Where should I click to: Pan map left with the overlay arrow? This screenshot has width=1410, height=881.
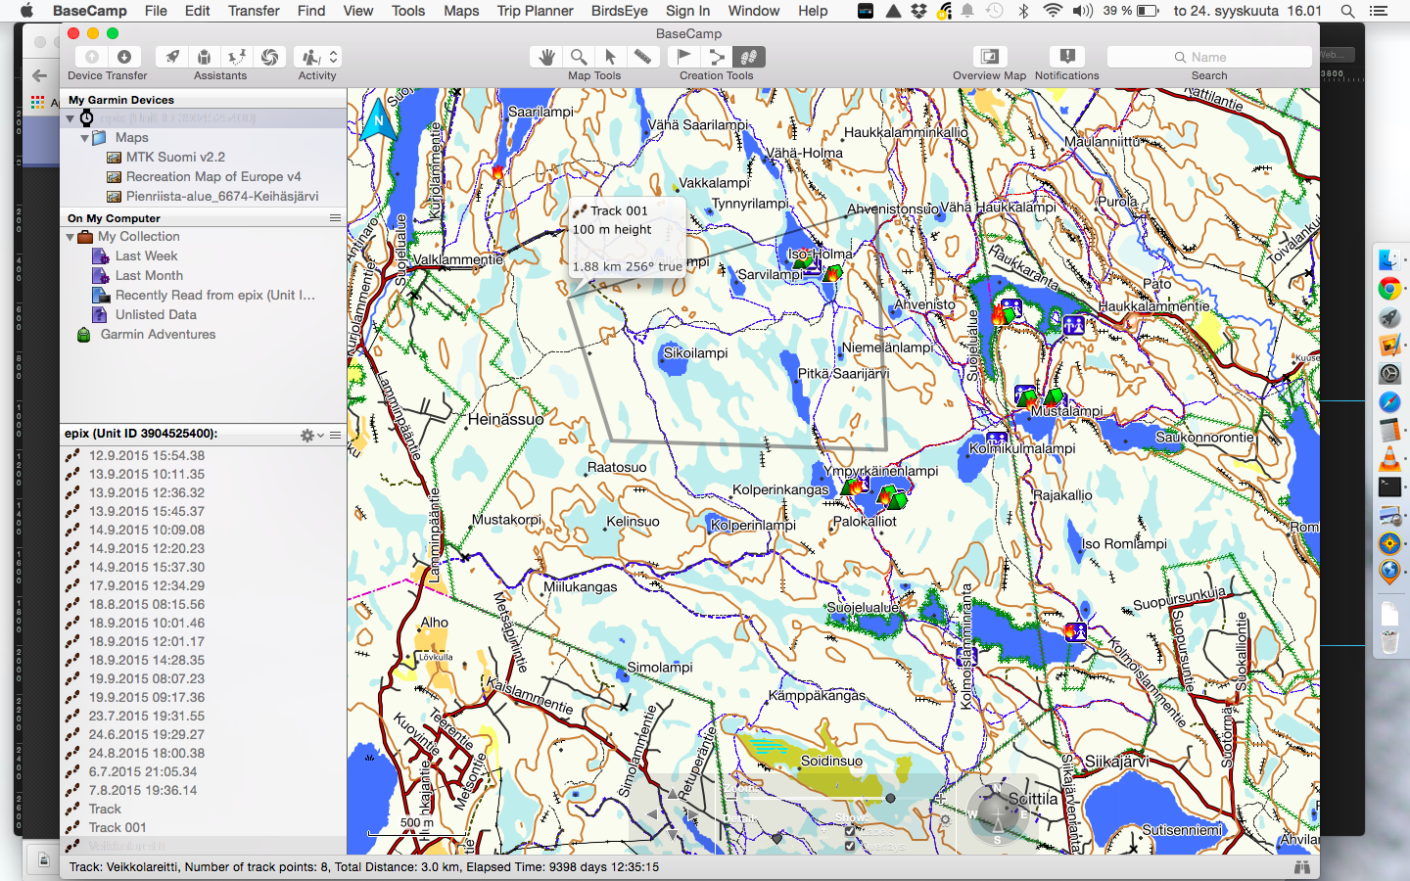pyautogui.click(x=653, y=814)
